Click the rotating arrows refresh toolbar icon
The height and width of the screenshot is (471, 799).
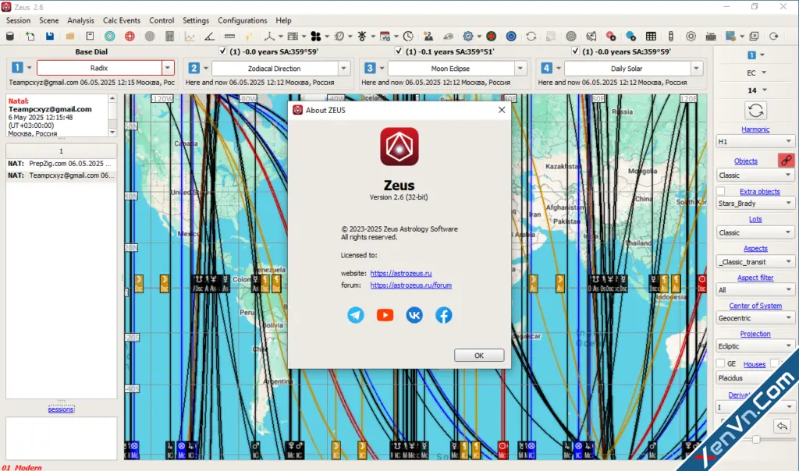click(x=531, y=36)
